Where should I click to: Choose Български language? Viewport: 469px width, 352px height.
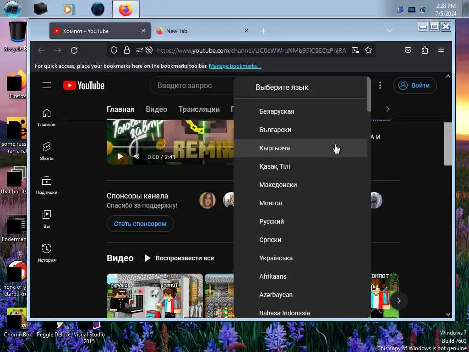point(300,130)
